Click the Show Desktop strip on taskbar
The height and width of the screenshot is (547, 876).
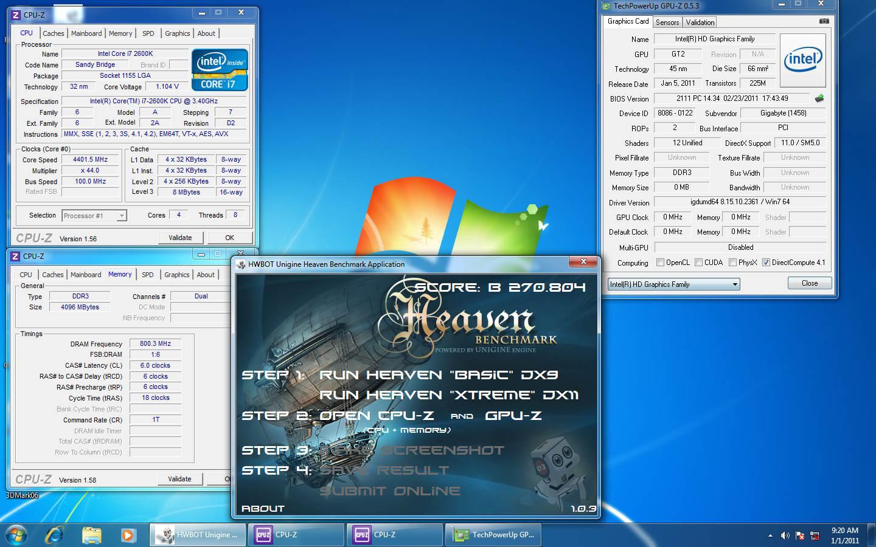click(872, 535)
